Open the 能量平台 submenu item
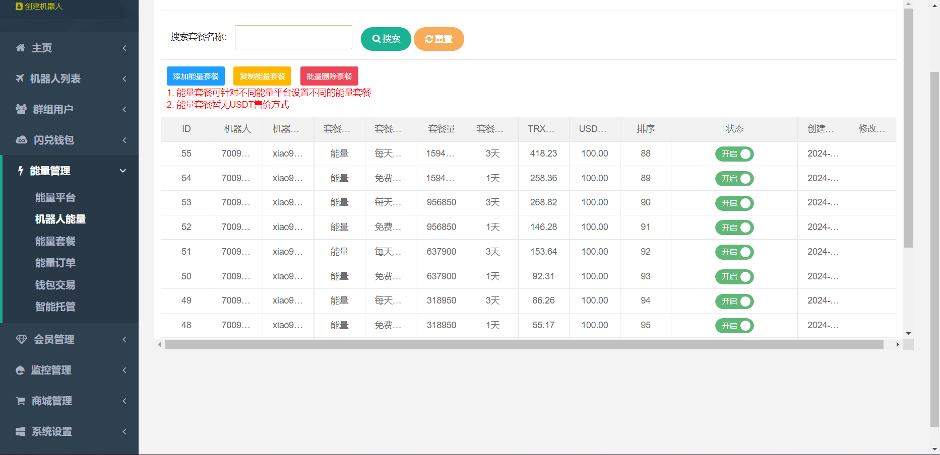The image size is (940, 455). 55,197
